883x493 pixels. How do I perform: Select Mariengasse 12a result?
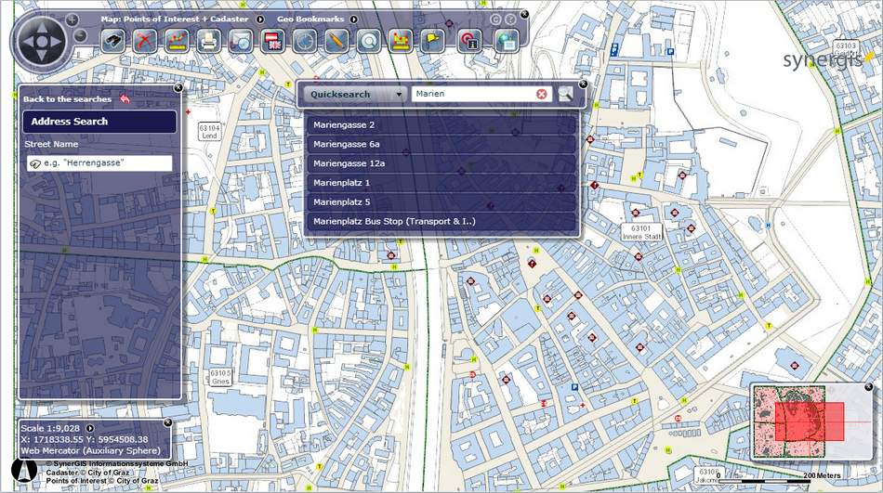pyautogui.click(x=441, y=163)
